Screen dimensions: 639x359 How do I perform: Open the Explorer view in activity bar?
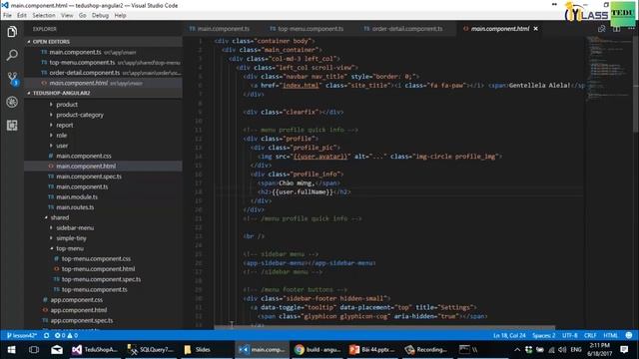point(12,32)
